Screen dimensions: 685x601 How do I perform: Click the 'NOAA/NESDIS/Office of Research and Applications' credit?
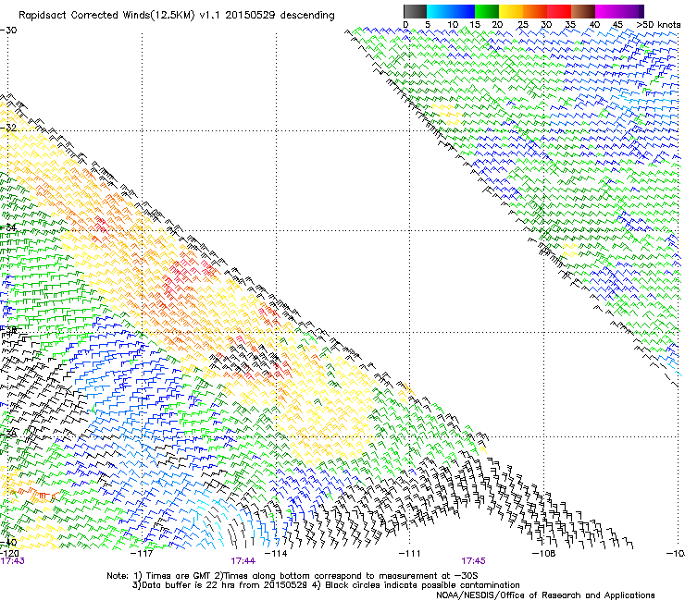[x=545, y=595]
